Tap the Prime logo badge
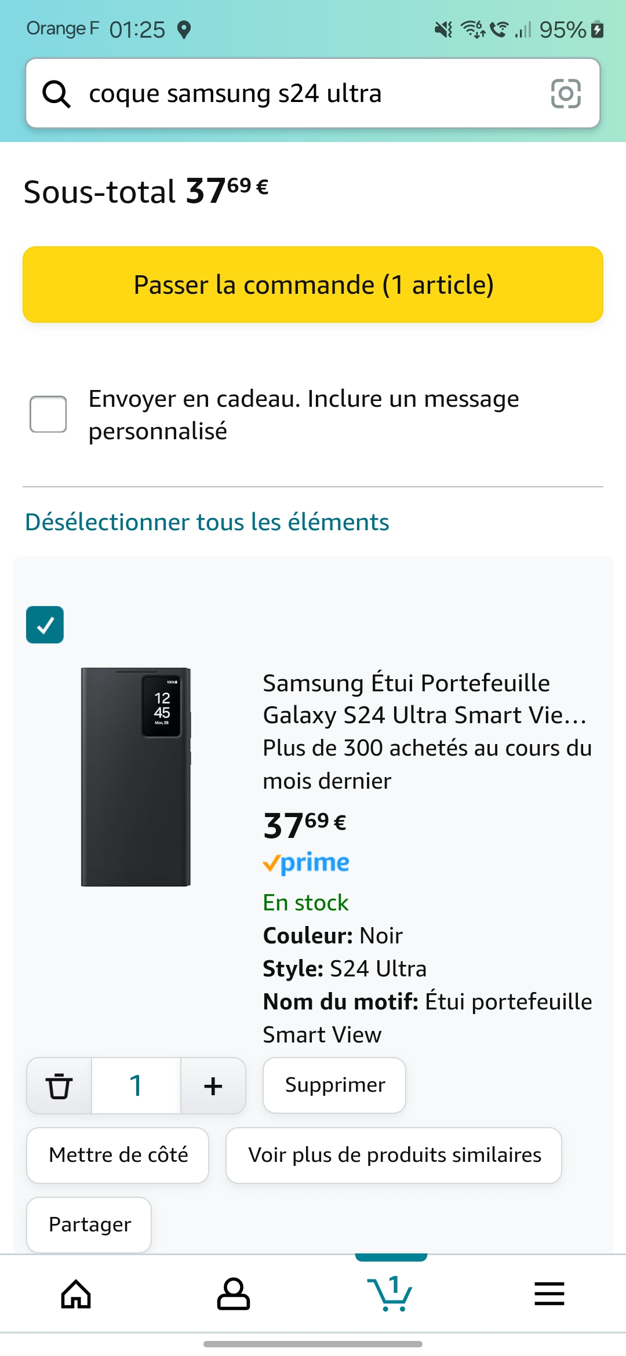 coord(306,863)
